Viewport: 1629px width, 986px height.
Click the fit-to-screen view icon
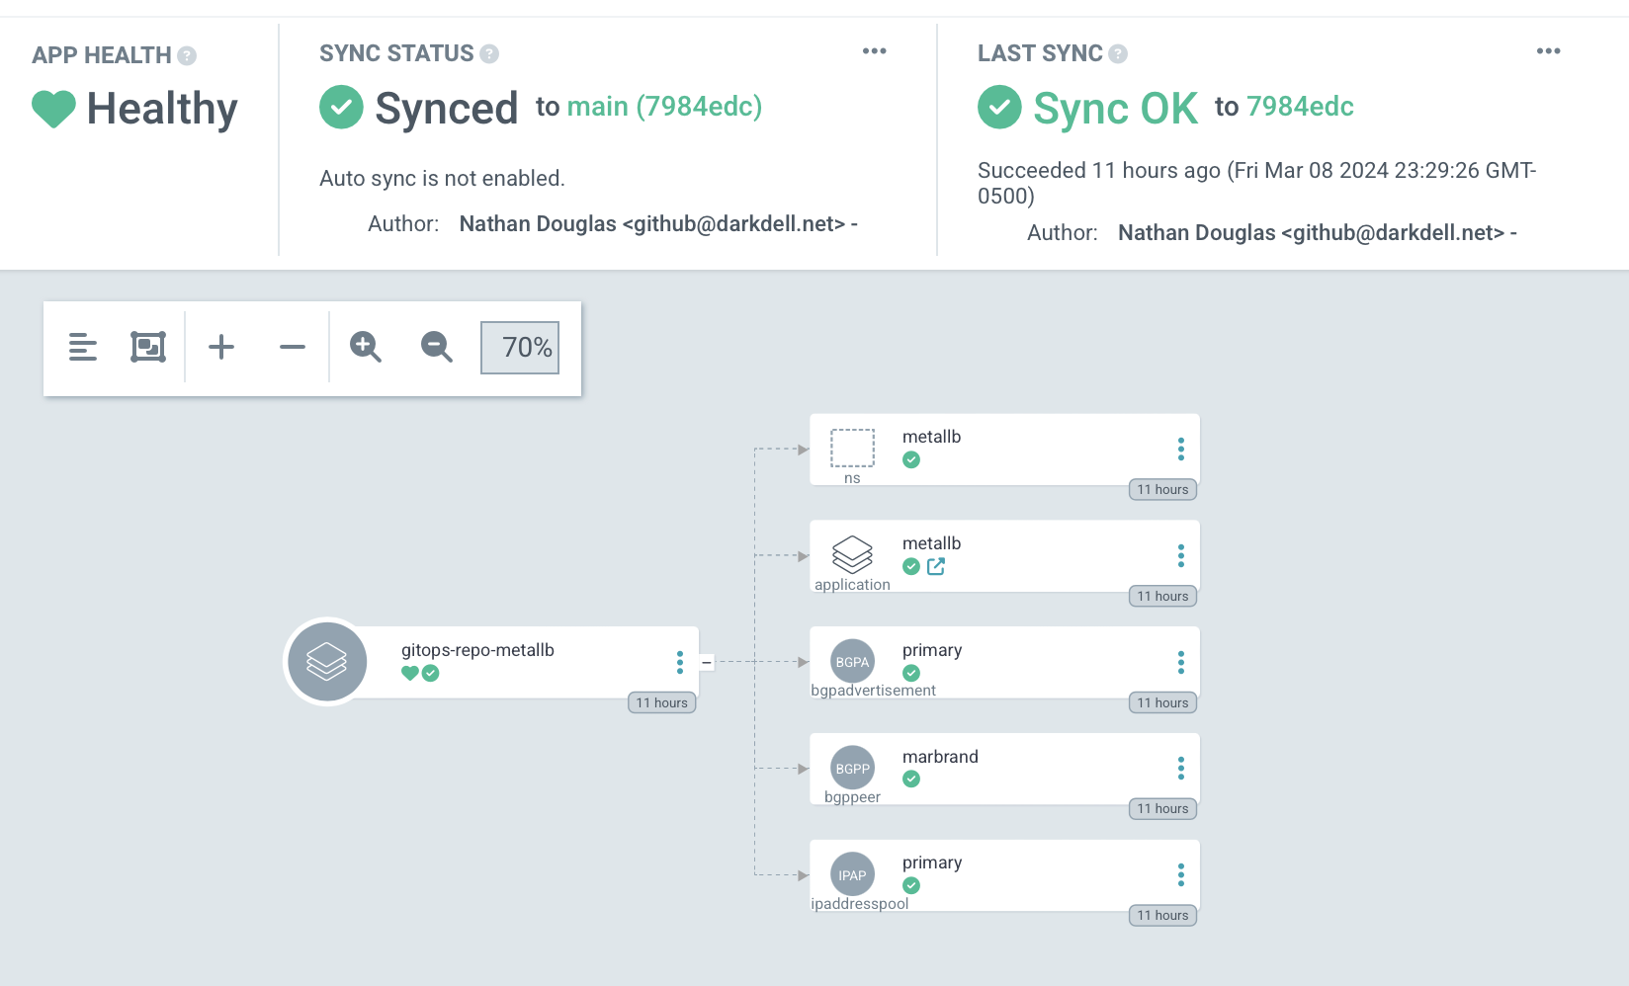point(148,347)
